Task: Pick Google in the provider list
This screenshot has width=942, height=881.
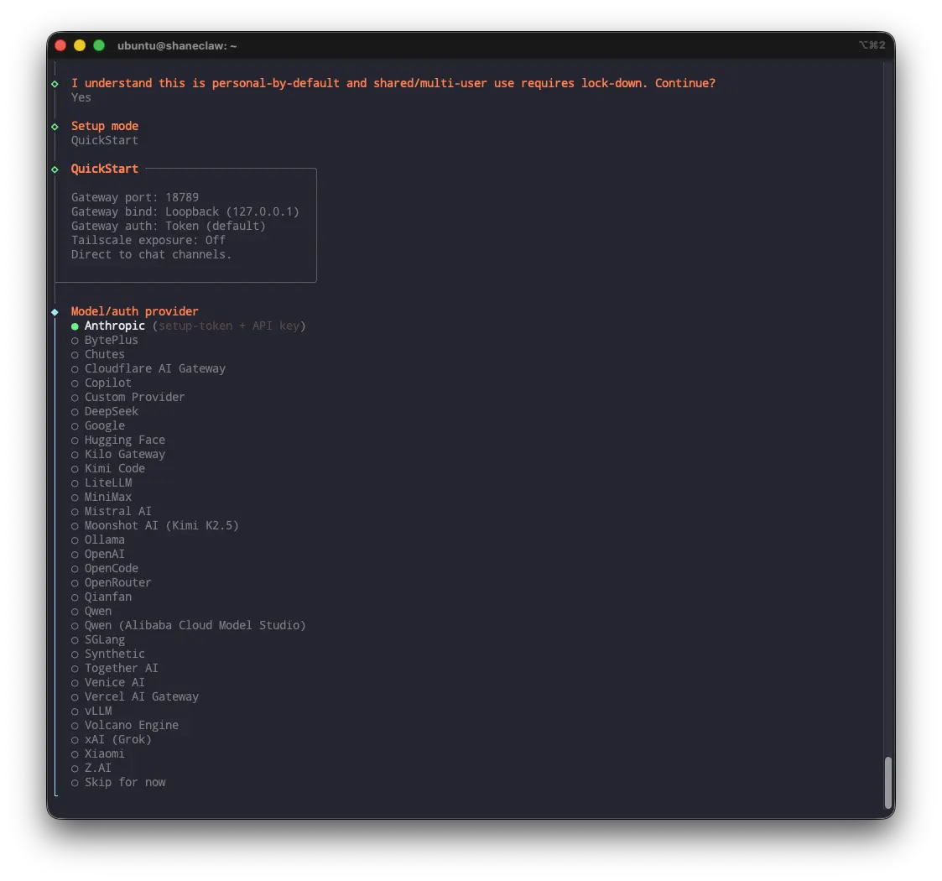Action: [x=98, y=426]
